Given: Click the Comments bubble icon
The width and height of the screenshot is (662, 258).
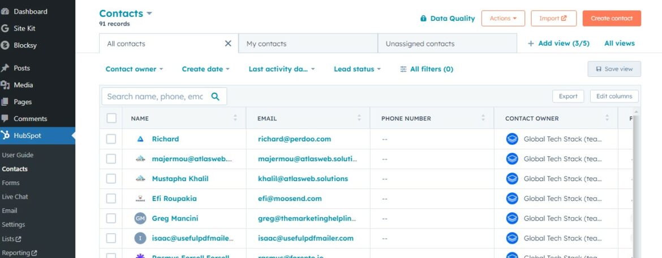Looking at the screenshot, I should [x=5, y=119].
